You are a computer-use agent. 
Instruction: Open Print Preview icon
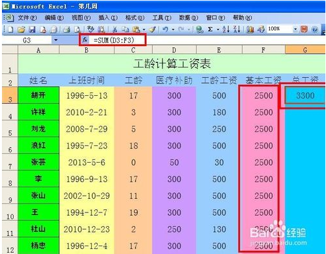tap(78, 29)
